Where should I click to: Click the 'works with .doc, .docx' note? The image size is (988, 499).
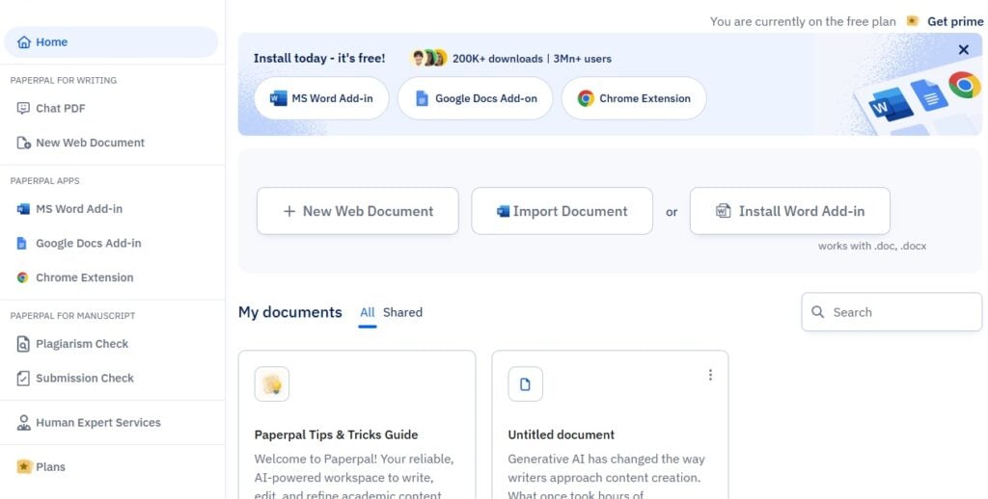[872, 246]
